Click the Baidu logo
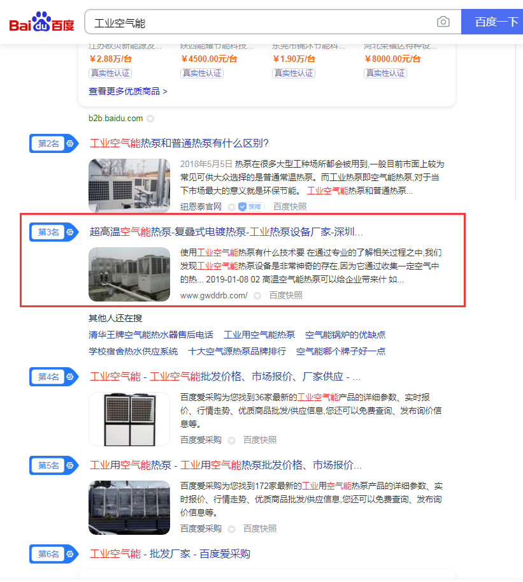Screen dimensions: 523x582 [x=41, y=22]
